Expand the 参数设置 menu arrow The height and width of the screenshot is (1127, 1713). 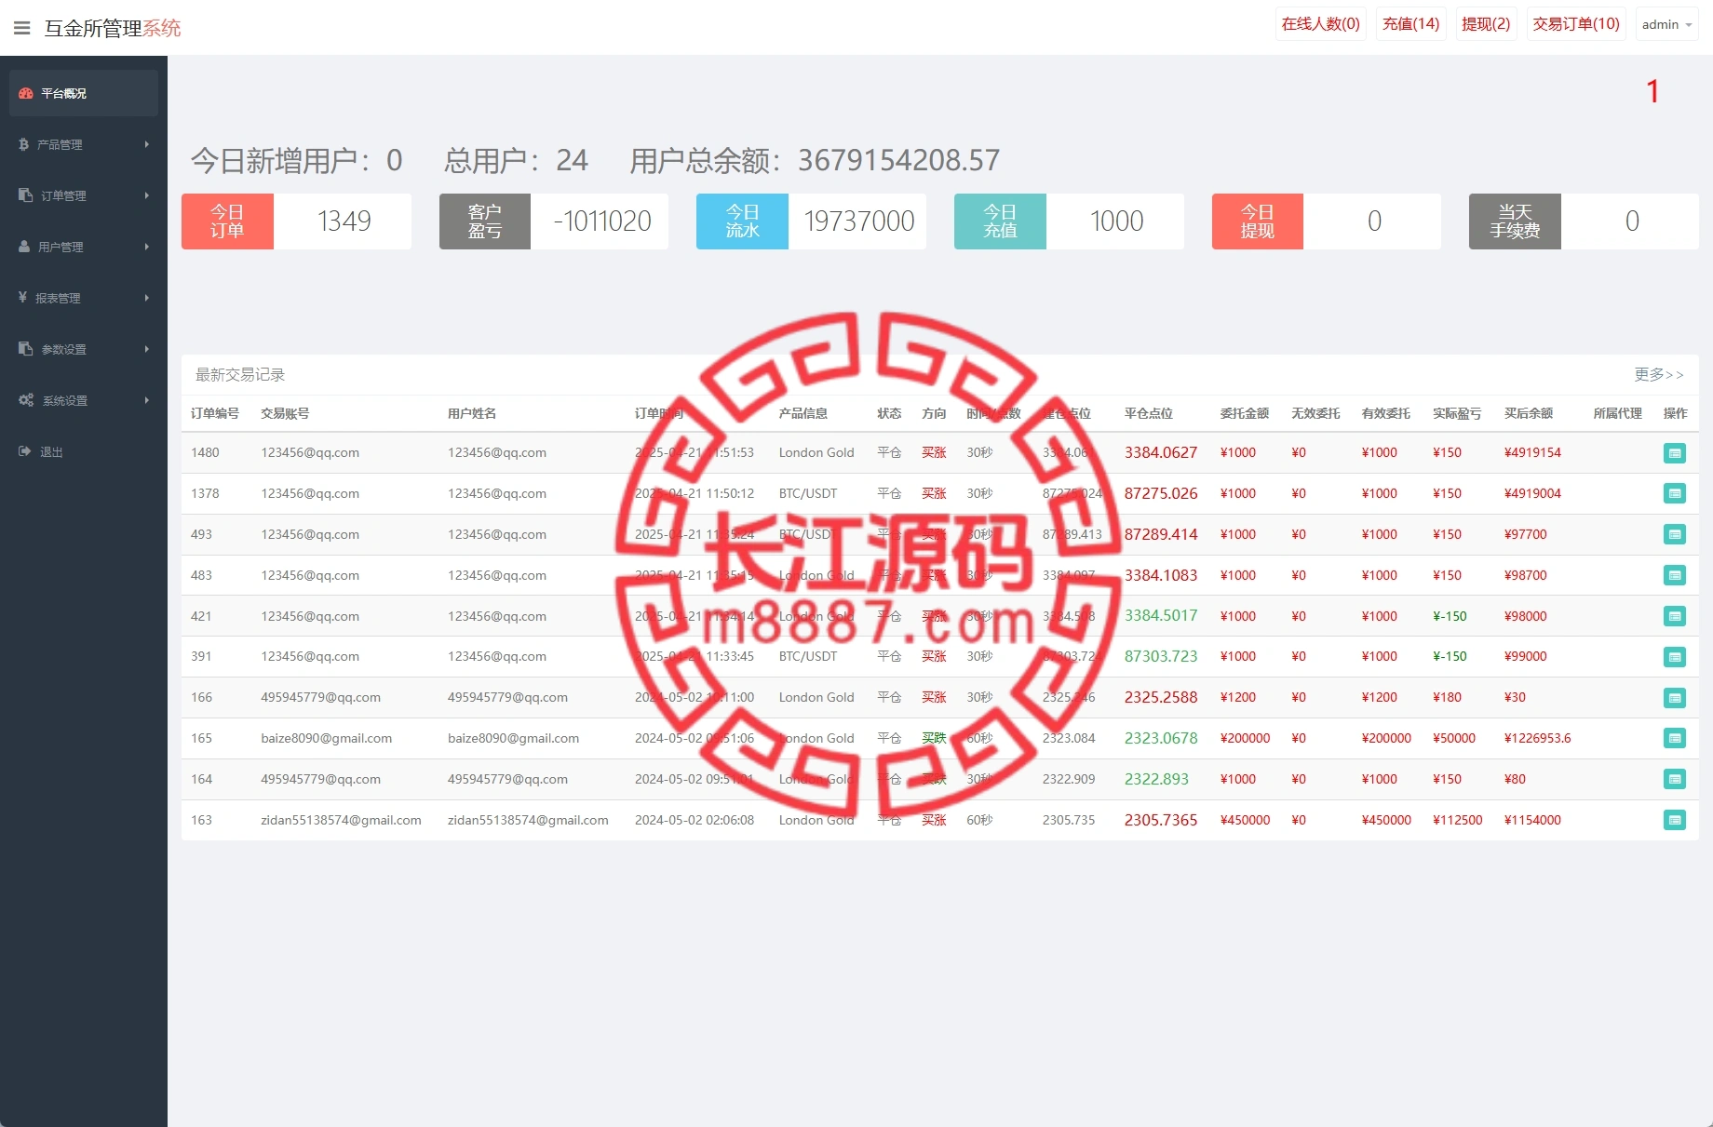146,349
